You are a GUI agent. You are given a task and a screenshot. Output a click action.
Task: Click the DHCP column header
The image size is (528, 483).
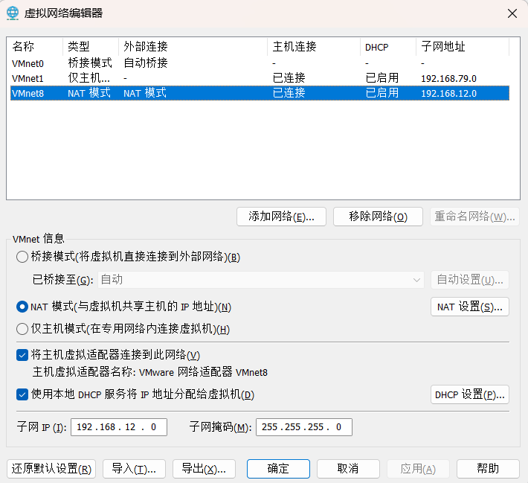pos(388,46)
